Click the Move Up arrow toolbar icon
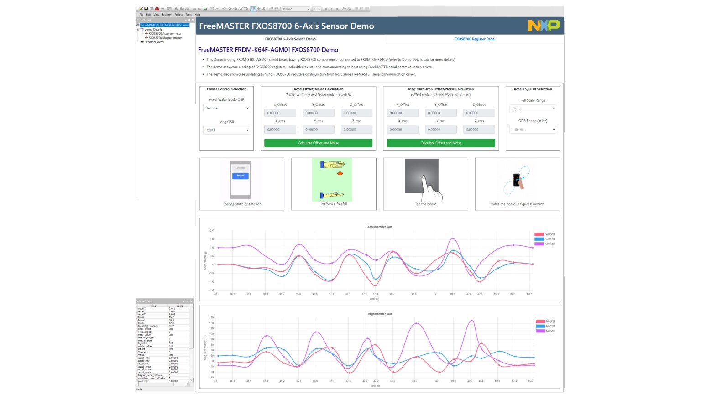The width and height of the screenshot is (701, 394). pyautogui.click(x=259, y=9)
